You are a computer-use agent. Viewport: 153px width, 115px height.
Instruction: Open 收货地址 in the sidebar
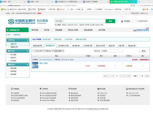point(13,61)
